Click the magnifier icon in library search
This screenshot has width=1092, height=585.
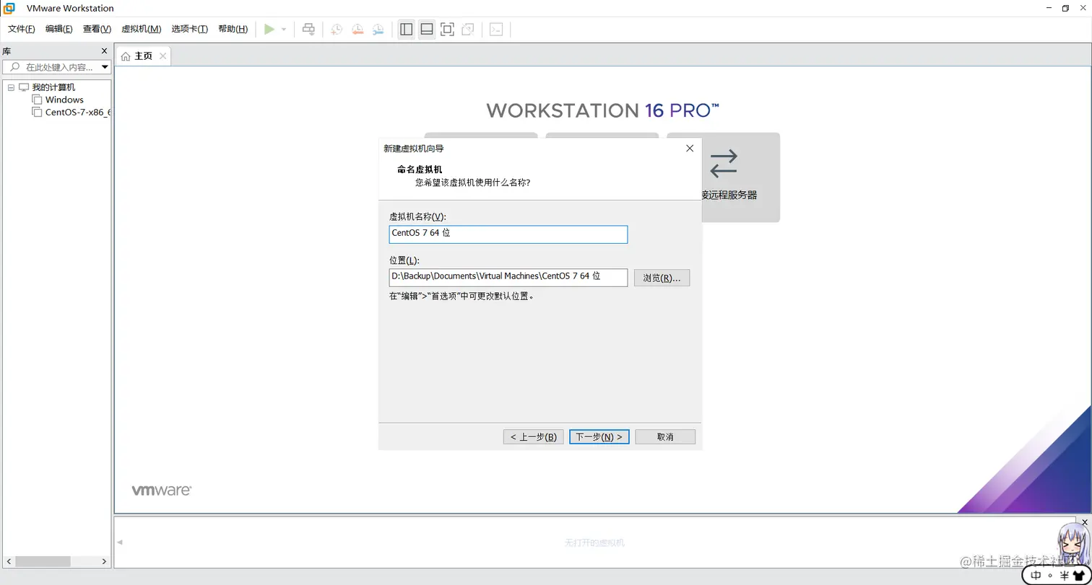coord(14,67)
